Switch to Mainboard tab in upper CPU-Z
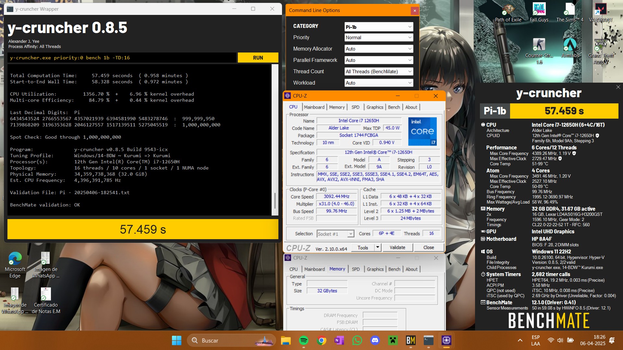Screen dimensions: 623x350 pos(314,107)
